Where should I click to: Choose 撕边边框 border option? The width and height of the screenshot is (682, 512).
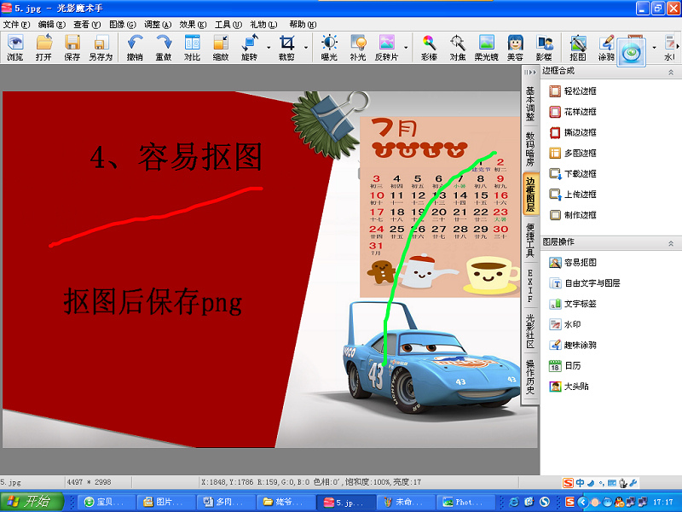tap(573, 132)
